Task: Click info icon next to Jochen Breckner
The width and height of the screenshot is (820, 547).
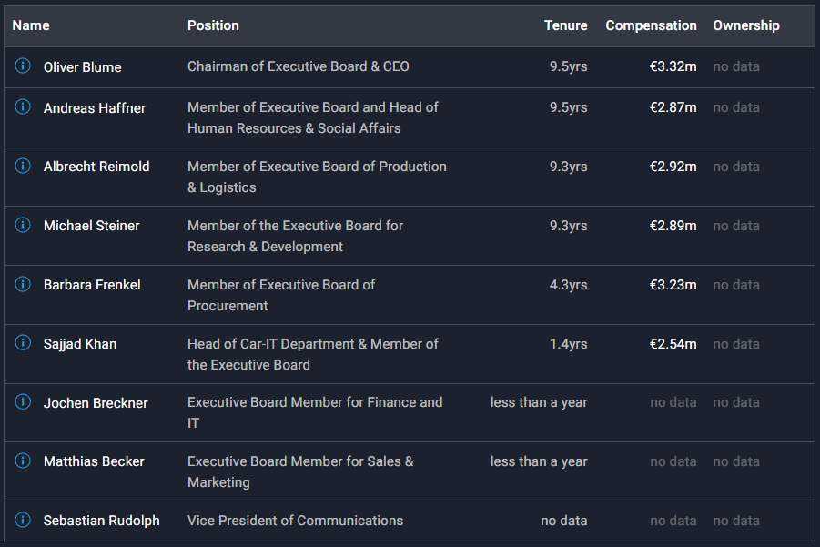Action: pos(23,402)
